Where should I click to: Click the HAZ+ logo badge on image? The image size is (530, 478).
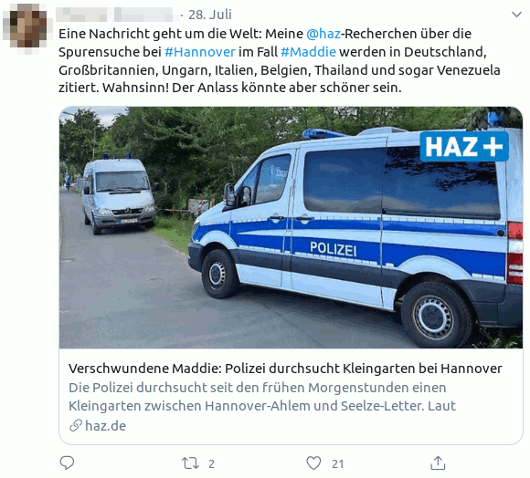[464, 146]
